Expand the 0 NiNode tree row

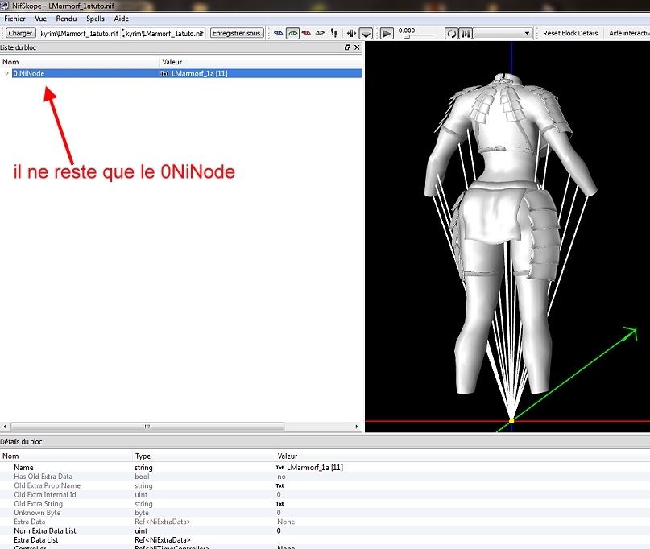[x=6, y=73]
